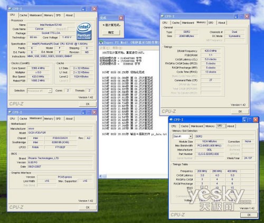Click the DRAM Frequency value 420.0 MHz
The width and height of the screenshot is (264, 223).
tap(211, 51)
